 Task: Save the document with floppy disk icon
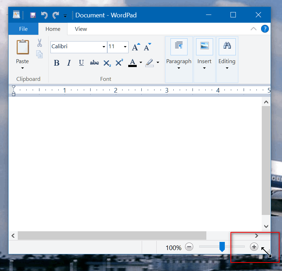click(x=33, y=15)
